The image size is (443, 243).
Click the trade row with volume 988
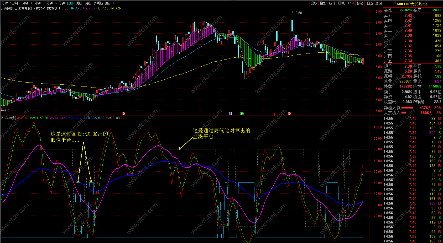pos(412,203)
